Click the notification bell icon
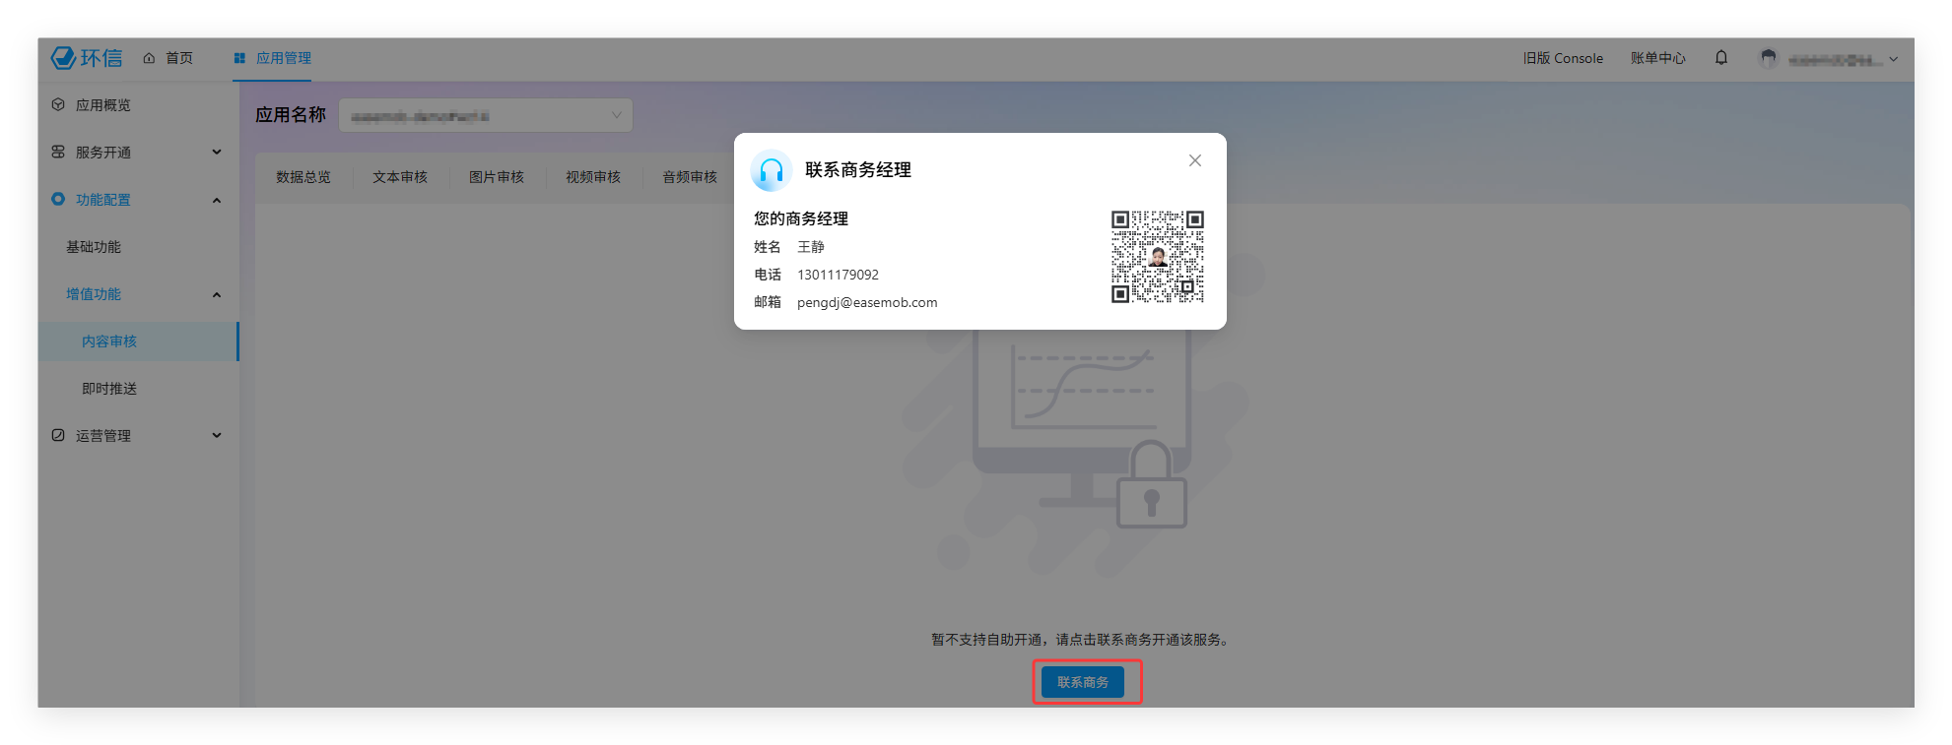 [x=1720, y=58]
